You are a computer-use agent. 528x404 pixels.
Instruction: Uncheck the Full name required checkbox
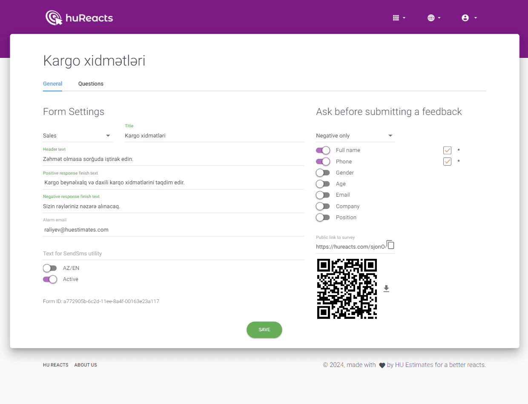(447, 150)
